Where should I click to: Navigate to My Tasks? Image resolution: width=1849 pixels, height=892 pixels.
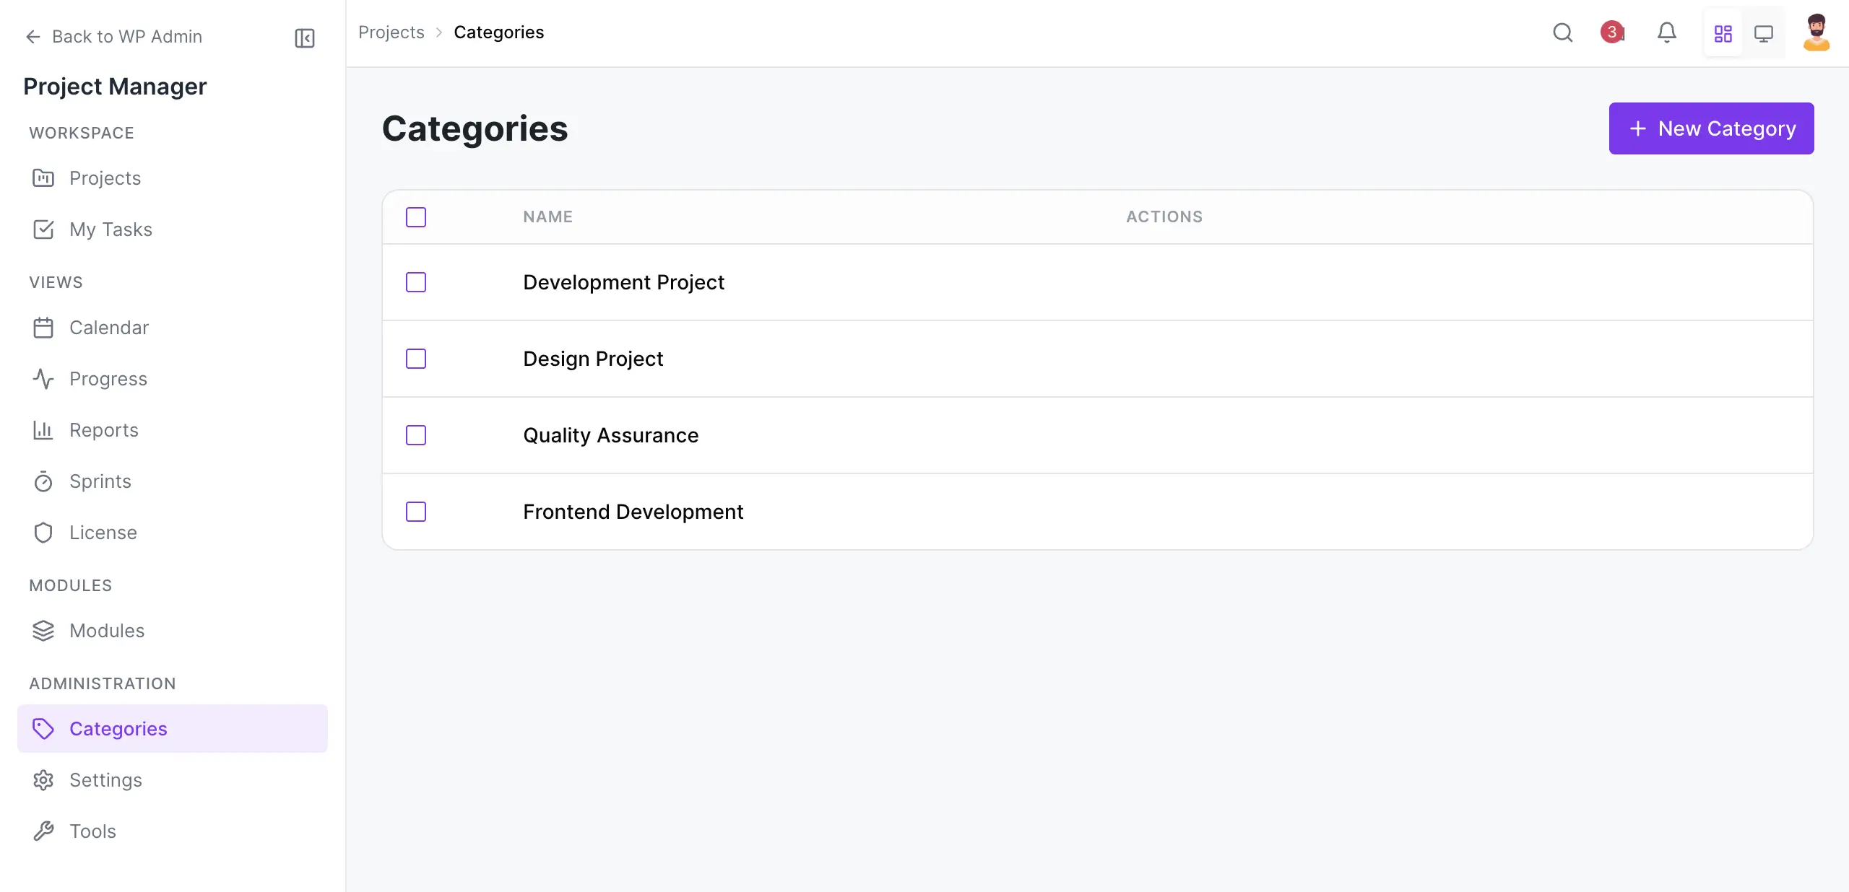tap(111, 229)
